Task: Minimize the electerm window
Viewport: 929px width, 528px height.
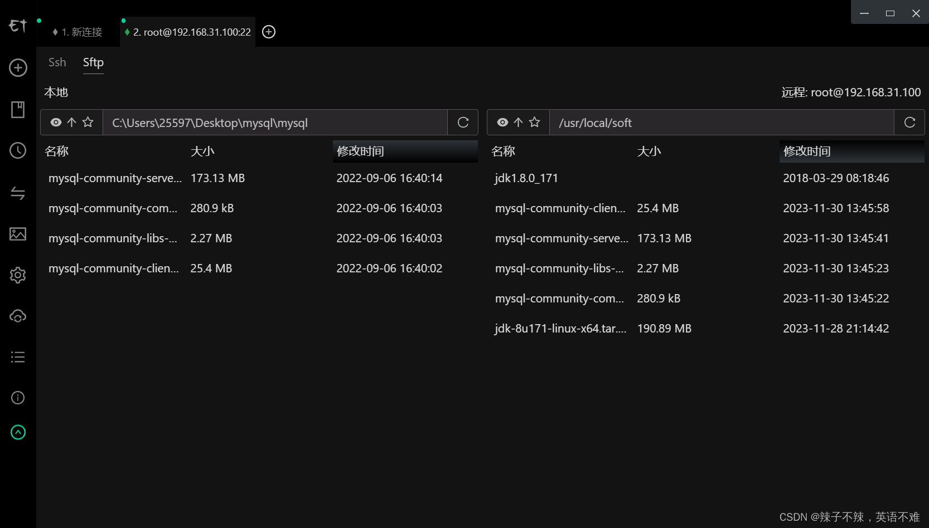Action: (864, 13)
